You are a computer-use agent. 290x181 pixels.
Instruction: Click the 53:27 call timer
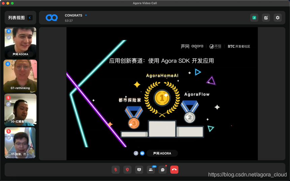[x=69, y=21]
